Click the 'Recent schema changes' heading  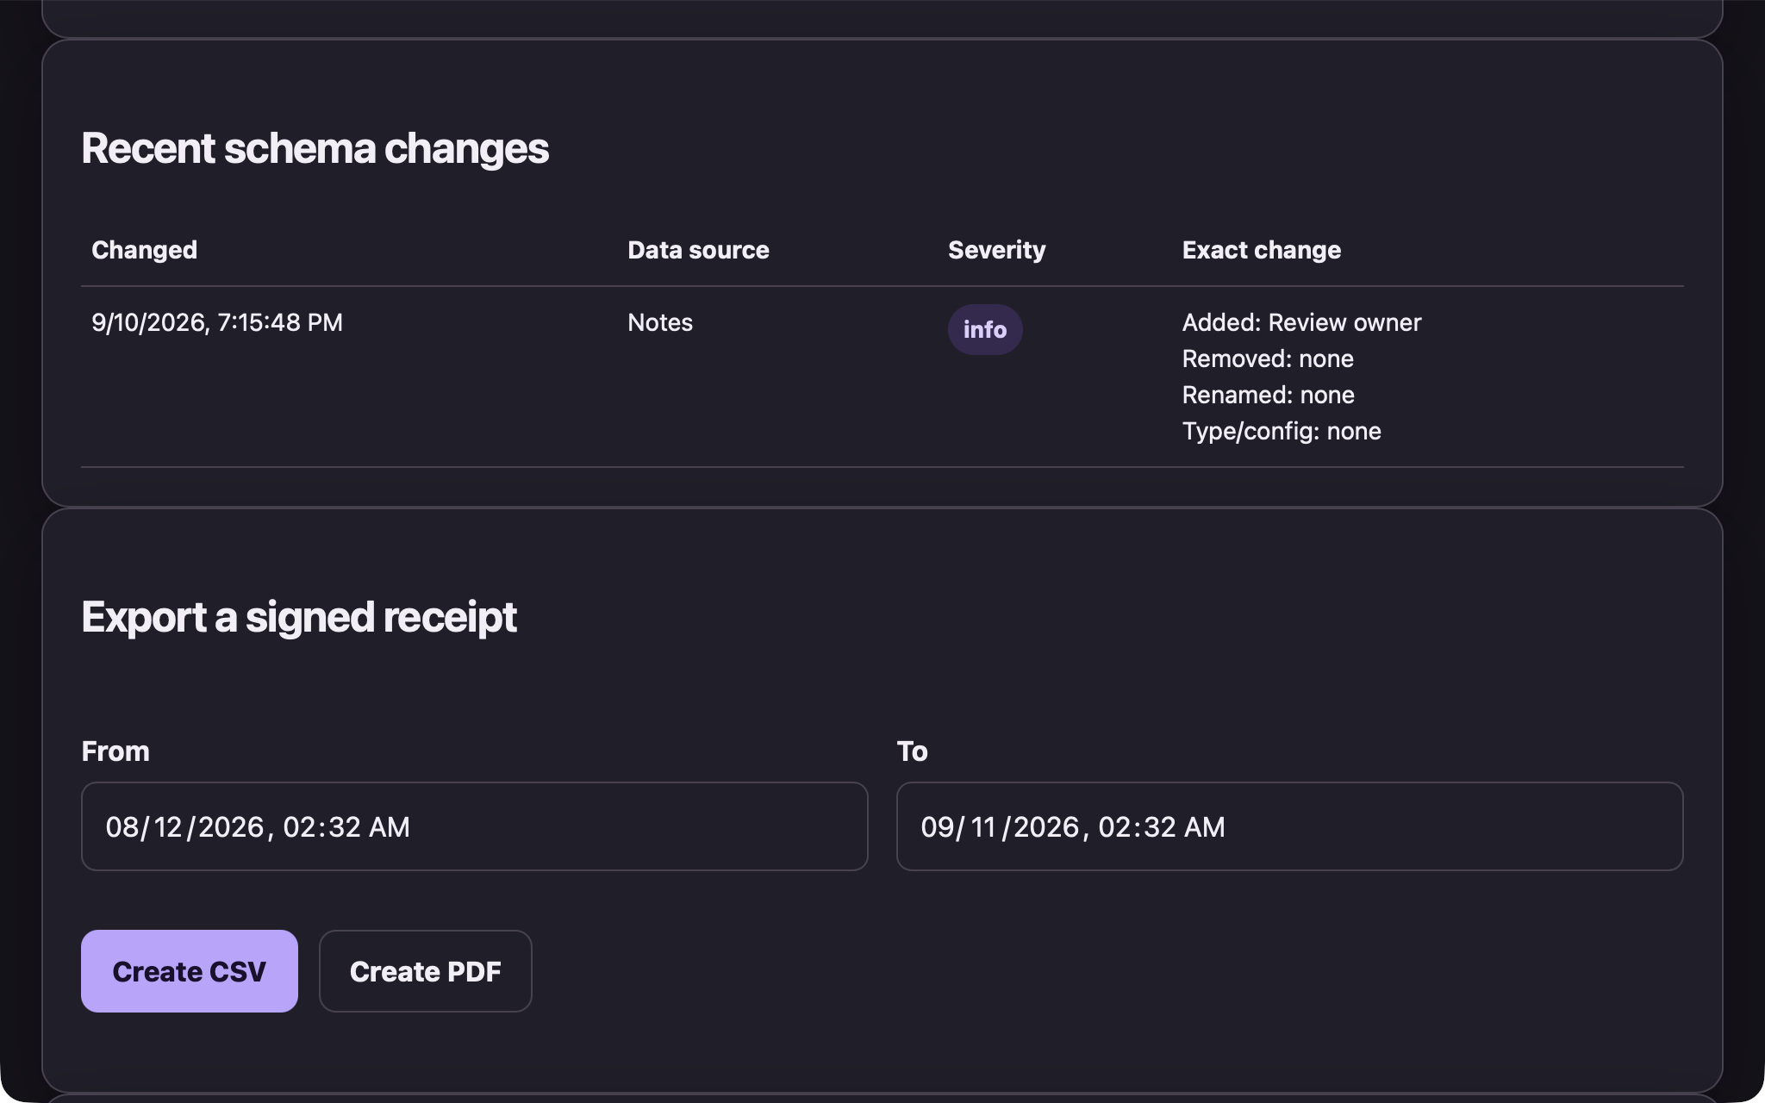tap(315, 148)
